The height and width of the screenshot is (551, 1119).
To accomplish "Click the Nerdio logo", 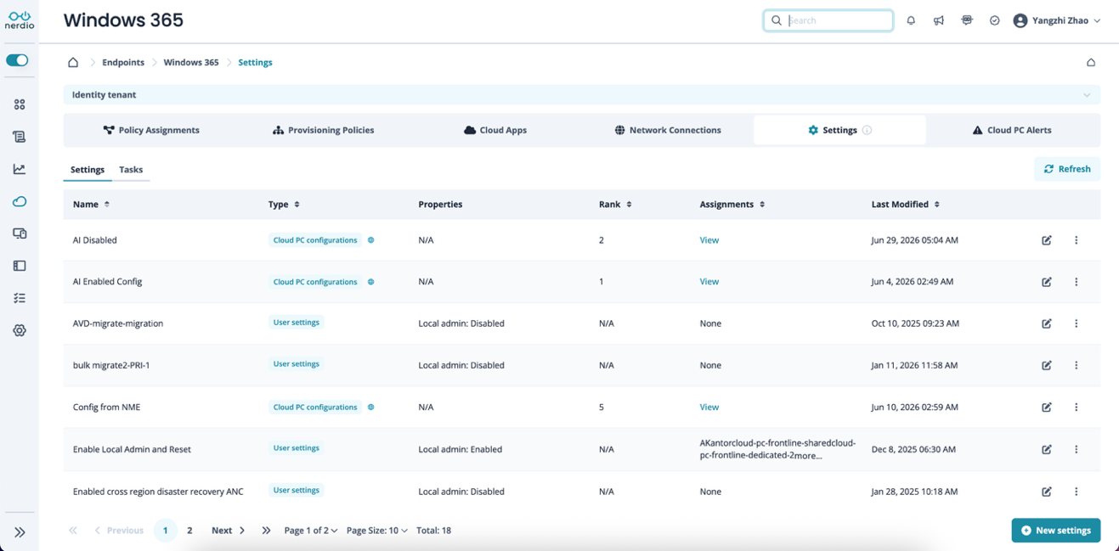I will click(x=20, y=20).
